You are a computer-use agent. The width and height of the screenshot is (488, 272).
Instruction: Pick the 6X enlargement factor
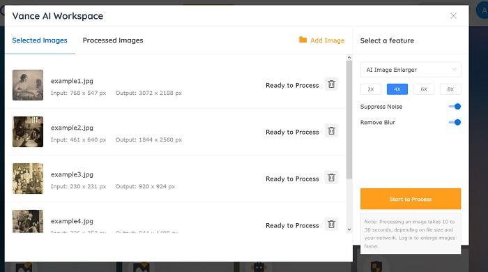[424, 89]
